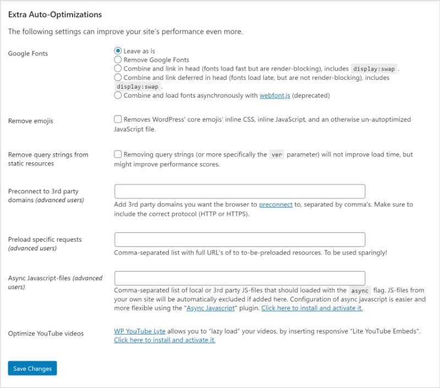Open the webfont.js link
Viewport: 440px width, 388px height.
click(274, 96)
